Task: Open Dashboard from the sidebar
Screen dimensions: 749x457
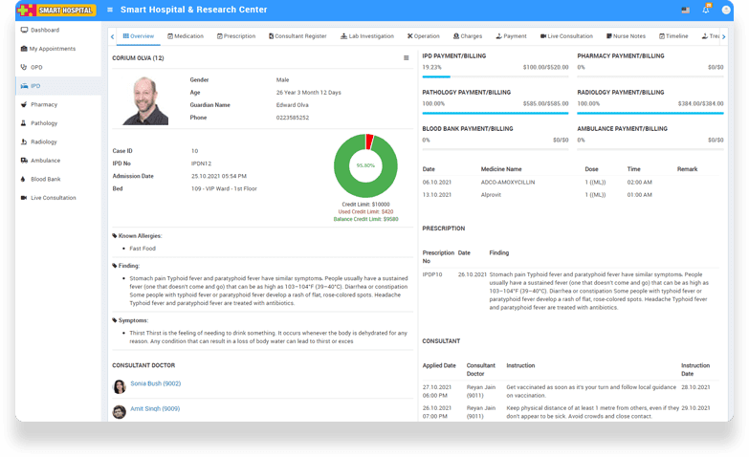Action: [x=44, y=30]
